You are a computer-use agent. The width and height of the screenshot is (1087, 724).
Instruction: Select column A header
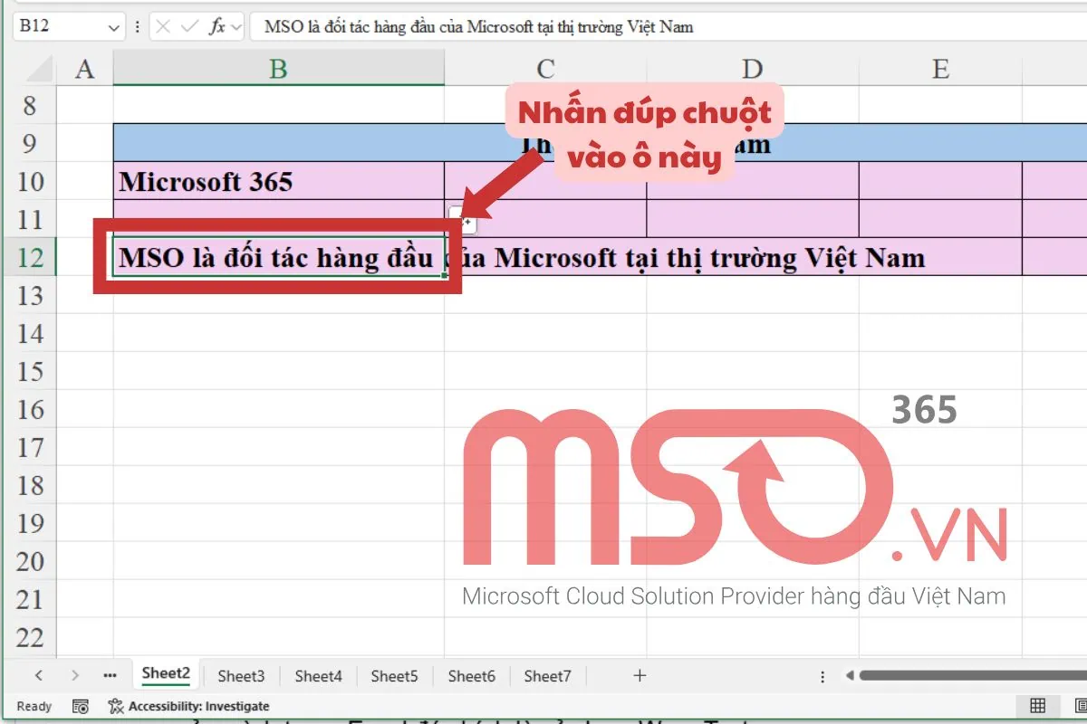(84, 69)
